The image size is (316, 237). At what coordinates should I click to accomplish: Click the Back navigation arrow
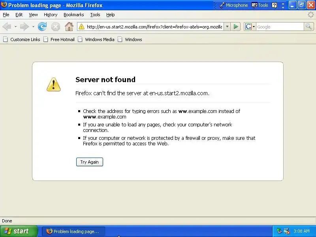[x=7, y=26]
